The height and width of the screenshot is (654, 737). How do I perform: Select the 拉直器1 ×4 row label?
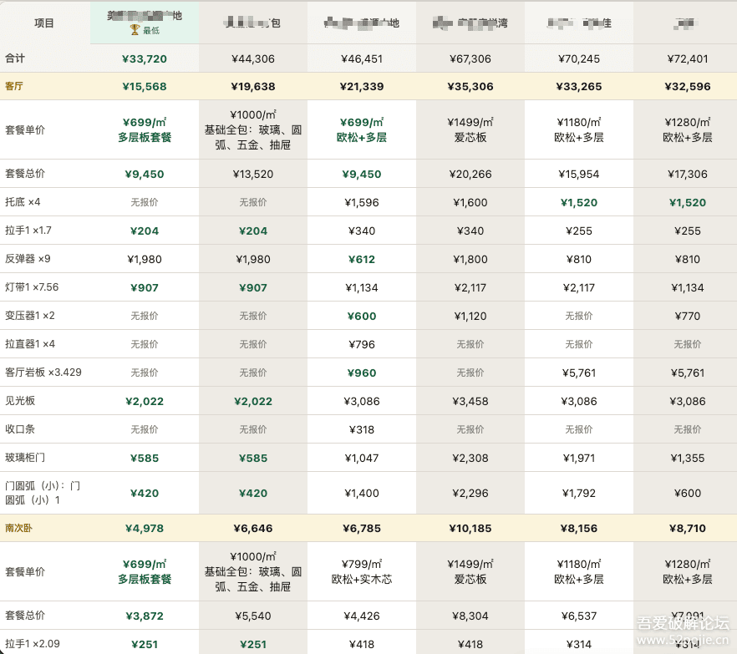[29, 344]
